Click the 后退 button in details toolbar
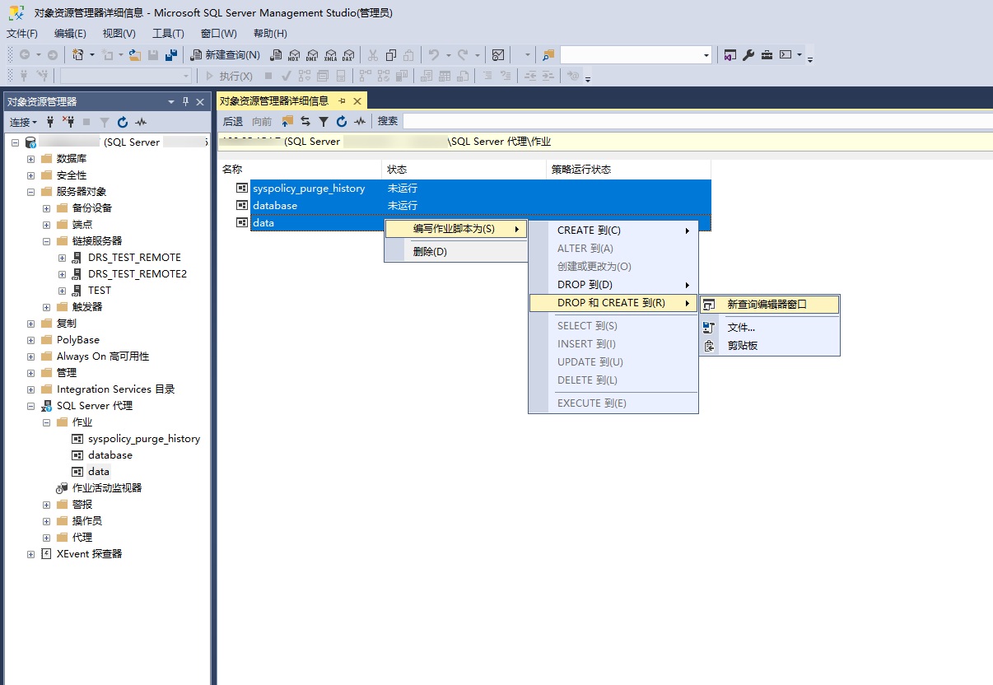The width and height of the screenshot is (993, 685). (233, 121)
